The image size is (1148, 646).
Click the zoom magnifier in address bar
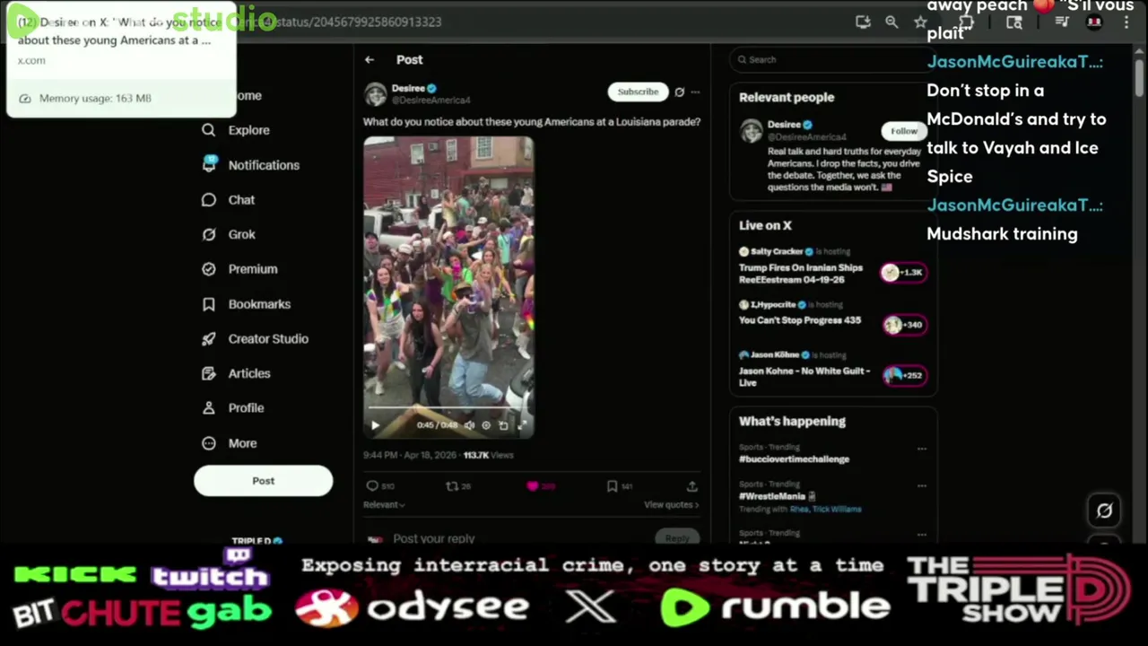891,22
